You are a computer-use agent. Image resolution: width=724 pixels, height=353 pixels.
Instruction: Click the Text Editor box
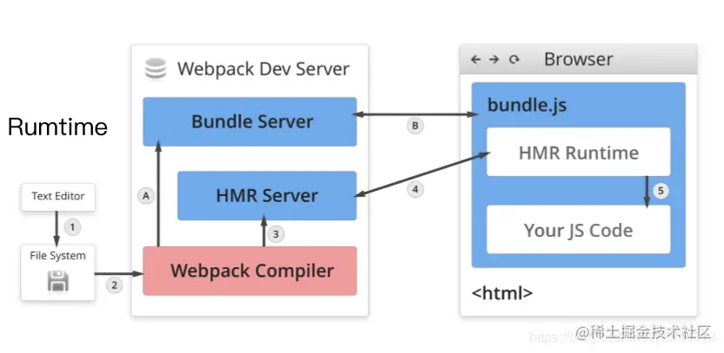point(58,197)
